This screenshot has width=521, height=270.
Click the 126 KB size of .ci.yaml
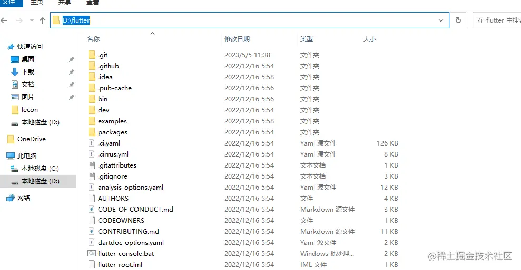point(387,143)
